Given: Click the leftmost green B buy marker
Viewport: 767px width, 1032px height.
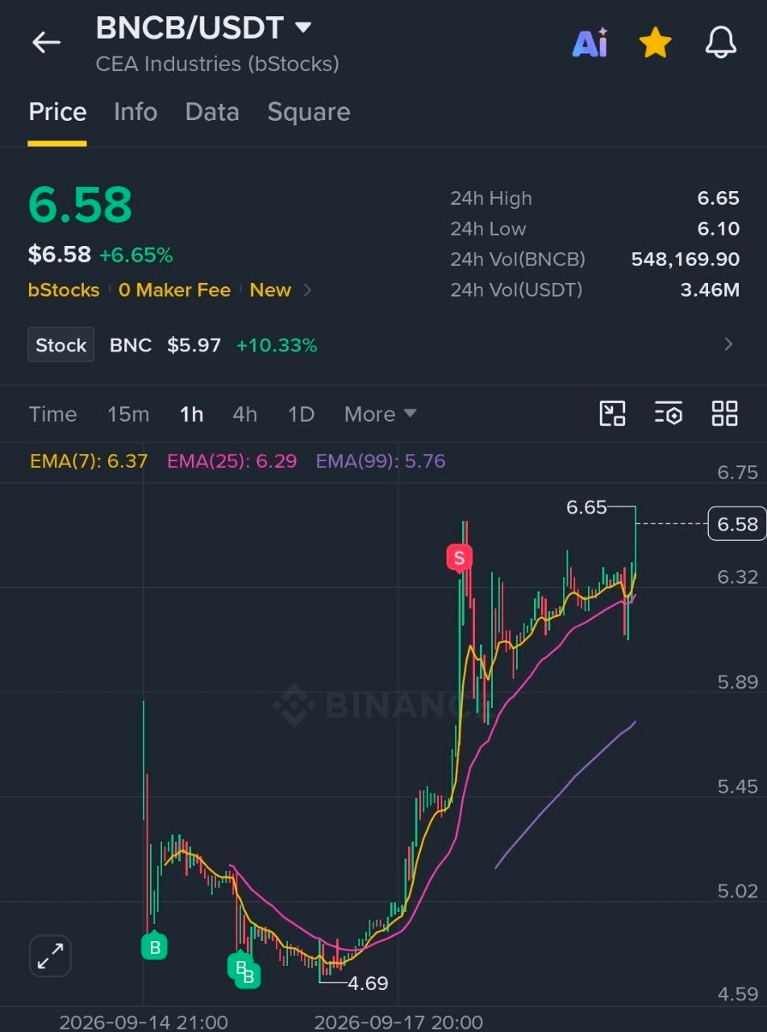Looking at the screenshot, I should (x=154, y=947).
